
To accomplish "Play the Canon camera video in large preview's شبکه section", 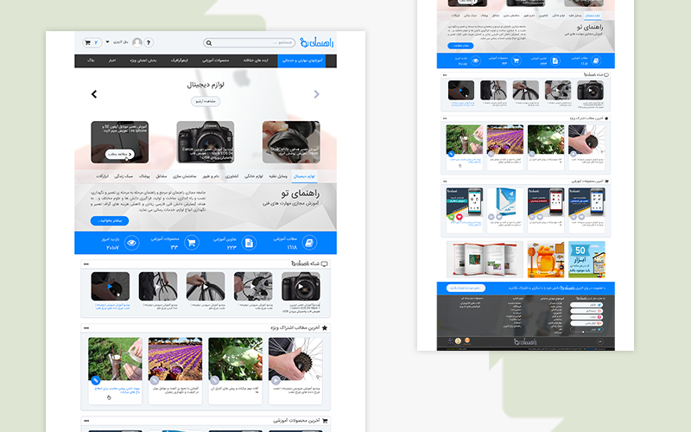I will (x=301, y=286).
